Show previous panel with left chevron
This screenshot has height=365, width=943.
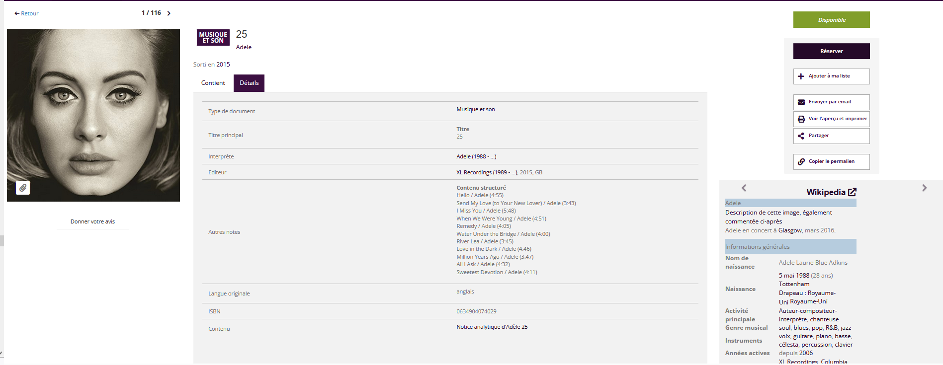744,188
